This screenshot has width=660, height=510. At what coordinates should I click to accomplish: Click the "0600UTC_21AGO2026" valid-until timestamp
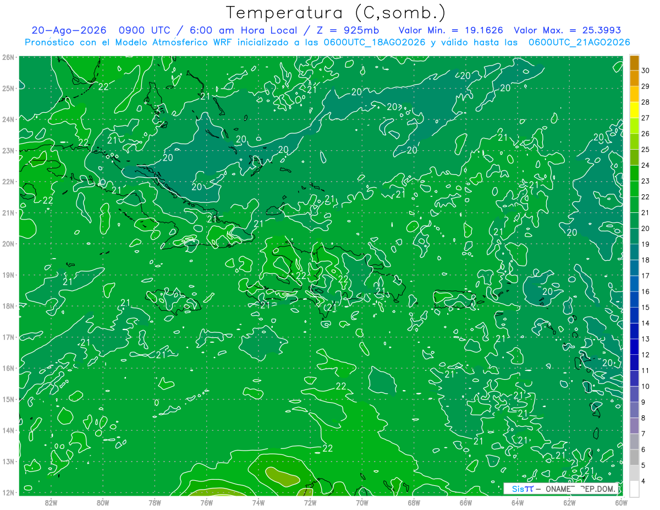(x=579, y=42)
